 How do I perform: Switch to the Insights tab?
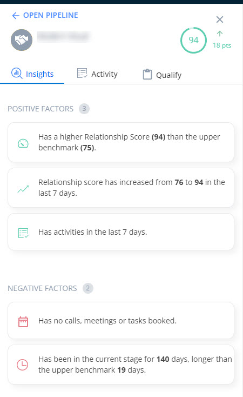point(32,74)
